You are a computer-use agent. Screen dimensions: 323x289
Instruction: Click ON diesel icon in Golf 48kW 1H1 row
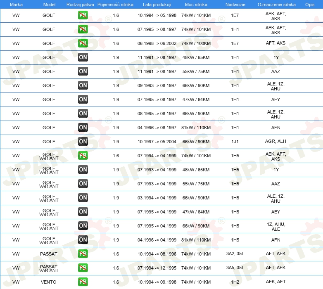83,57
